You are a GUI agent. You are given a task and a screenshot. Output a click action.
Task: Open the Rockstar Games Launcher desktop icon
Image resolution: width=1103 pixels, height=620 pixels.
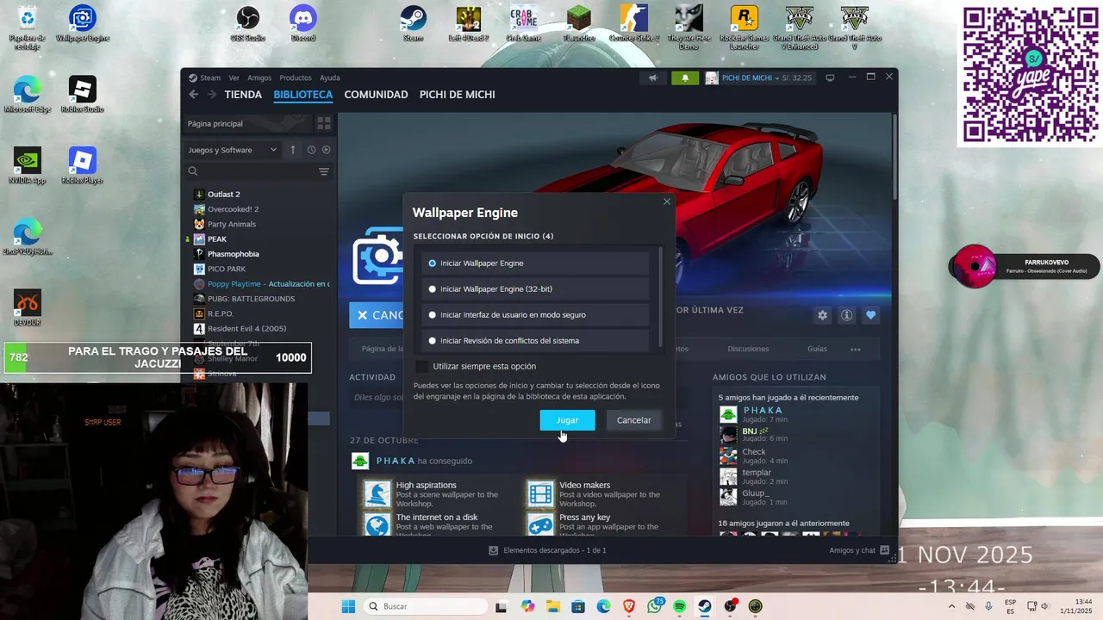click(744, 28)
